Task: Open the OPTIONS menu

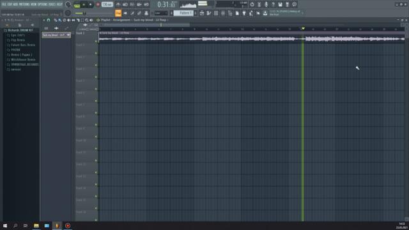Action: click(43, 4)
